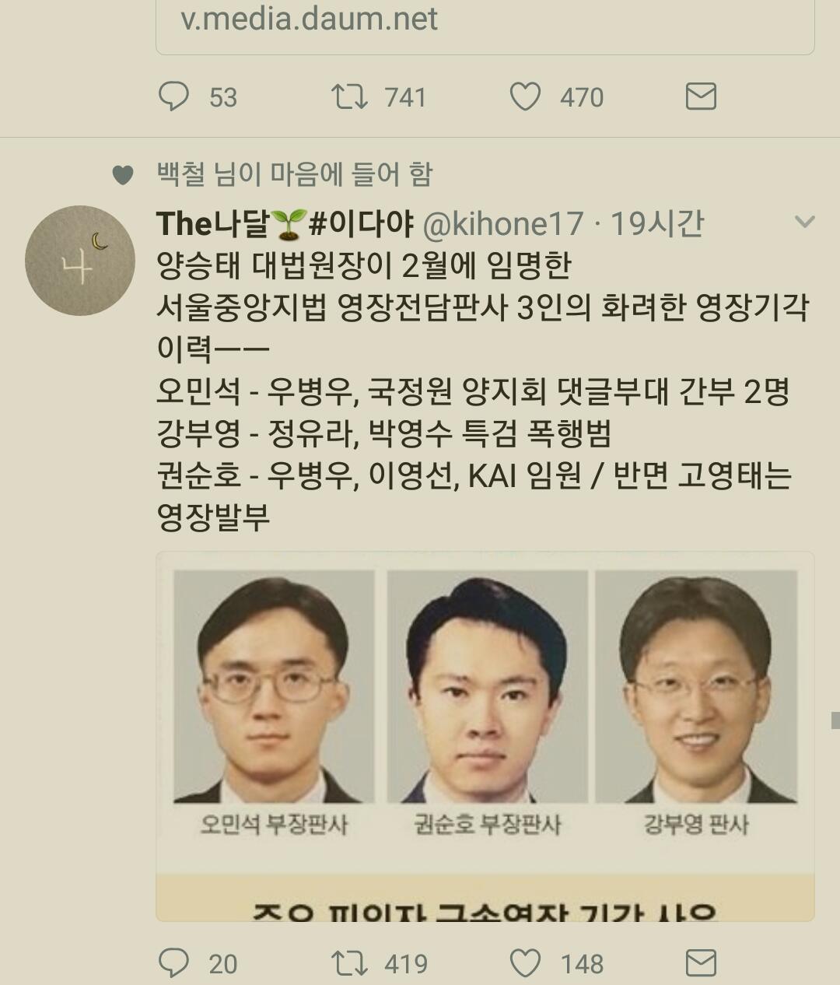Tap the 백철 님이 마음에 들어 함 notice

click(x=295, y=174)
